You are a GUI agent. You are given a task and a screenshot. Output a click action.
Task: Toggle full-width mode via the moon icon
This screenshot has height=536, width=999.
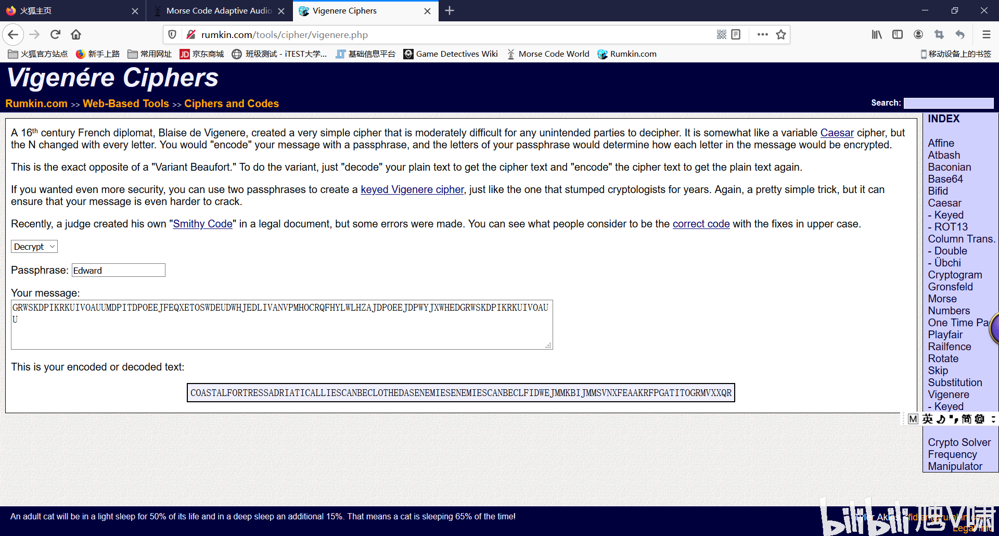940,419
